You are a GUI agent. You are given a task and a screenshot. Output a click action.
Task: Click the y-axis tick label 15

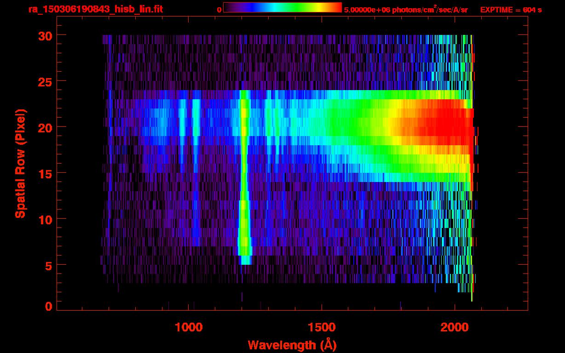pos(45,173)
